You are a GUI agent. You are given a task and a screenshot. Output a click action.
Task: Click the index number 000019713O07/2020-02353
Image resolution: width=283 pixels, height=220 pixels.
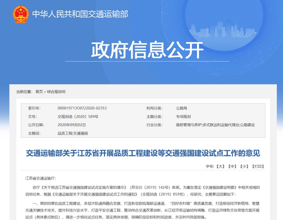tap(82, 108)
